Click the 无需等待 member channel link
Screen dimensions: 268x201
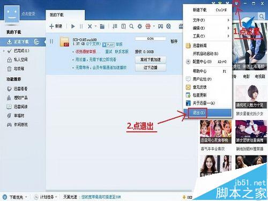(x=101, y=68)
